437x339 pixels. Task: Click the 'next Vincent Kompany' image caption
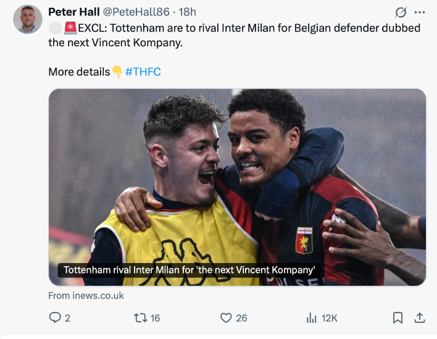point(189,270)
